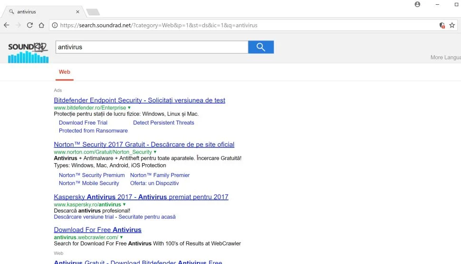Click www.kaspersky.ro/antivirus green URL

tap(87, 205)
